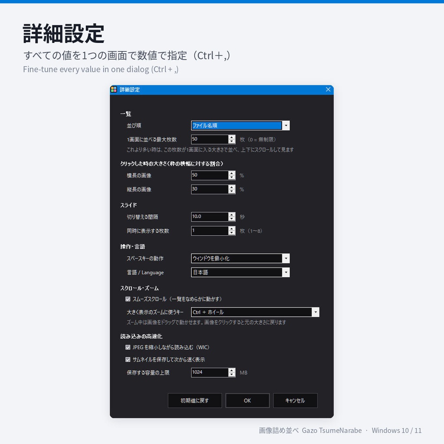The image size is (444, 444).
Task: Increase 保存する容量の上限 with up arrow
Action: [232, 370]
